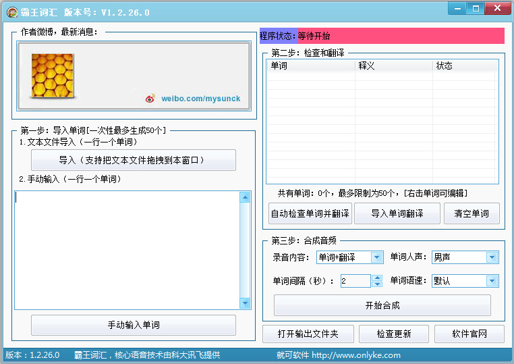The image size is (514, 364).
Task: Expand the 单词语速 speed dropdown
Action: click(492, 281)
